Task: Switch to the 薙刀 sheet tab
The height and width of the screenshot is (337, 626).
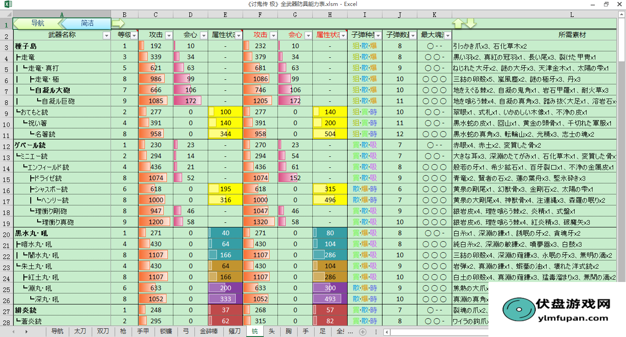Action: click(235, 331)
